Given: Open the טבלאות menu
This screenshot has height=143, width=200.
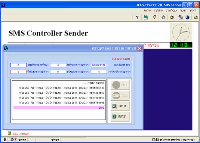Looking at the screenshot, I should (172, 10).
